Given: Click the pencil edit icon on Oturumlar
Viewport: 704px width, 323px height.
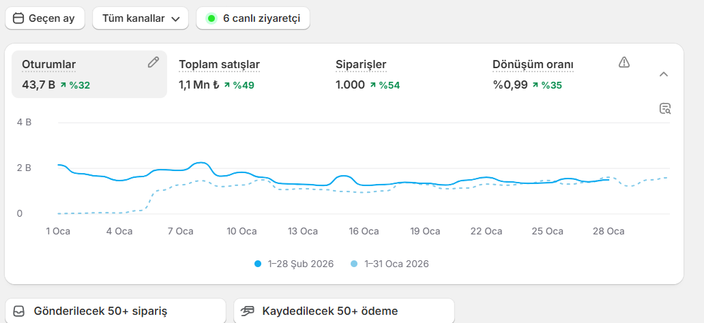Looking at the screenshot, I should [153, 63].
